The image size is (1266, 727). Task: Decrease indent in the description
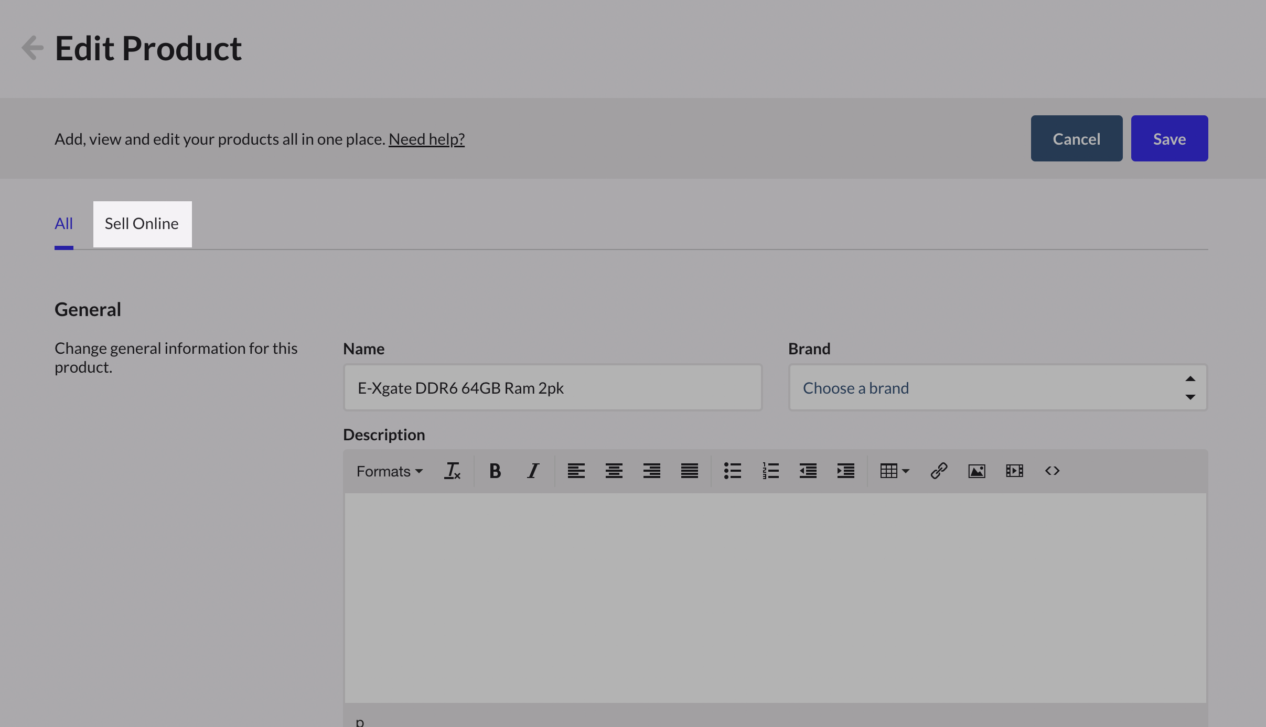coord(808,471)
